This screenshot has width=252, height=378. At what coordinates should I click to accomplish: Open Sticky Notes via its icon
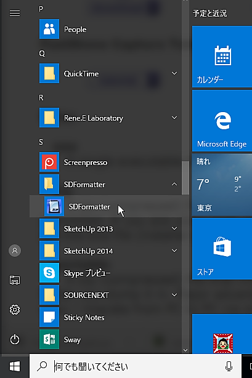49,318
